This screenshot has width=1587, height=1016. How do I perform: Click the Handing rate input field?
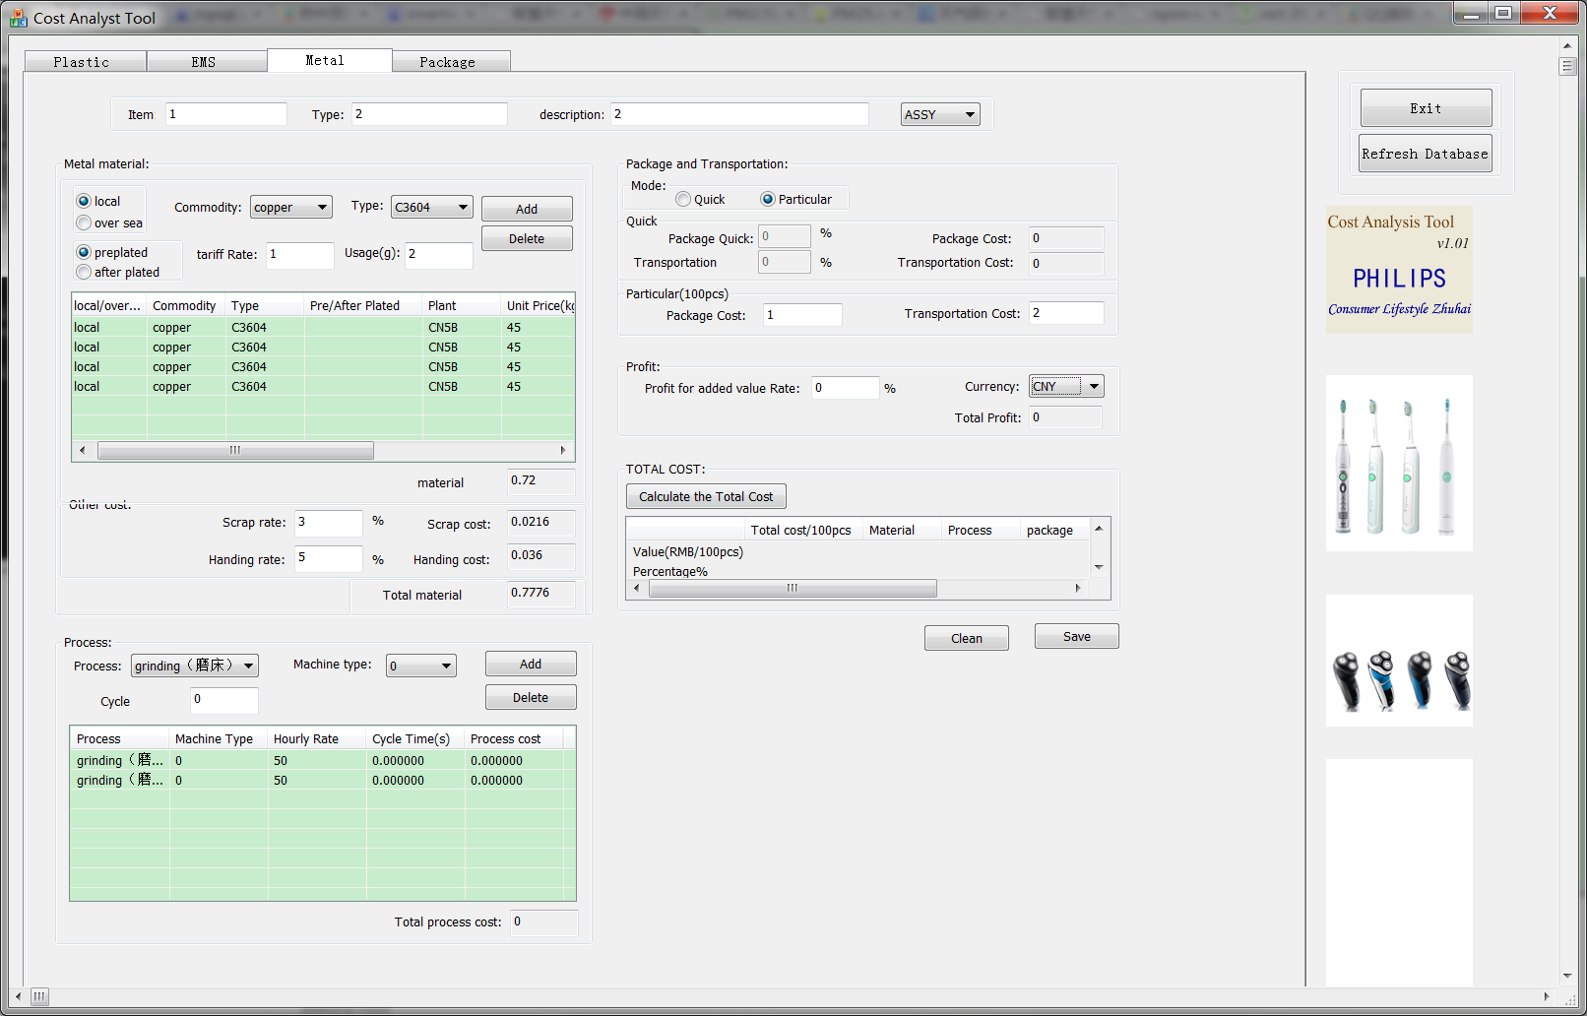tap(329, 558)
